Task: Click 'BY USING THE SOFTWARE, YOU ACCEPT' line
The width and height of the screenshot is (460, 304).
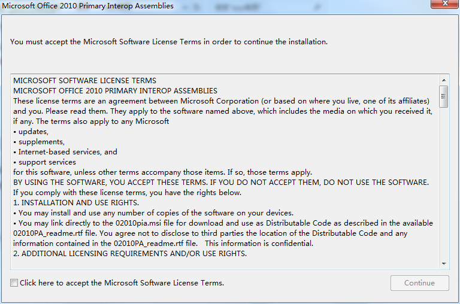Action: 221,183
